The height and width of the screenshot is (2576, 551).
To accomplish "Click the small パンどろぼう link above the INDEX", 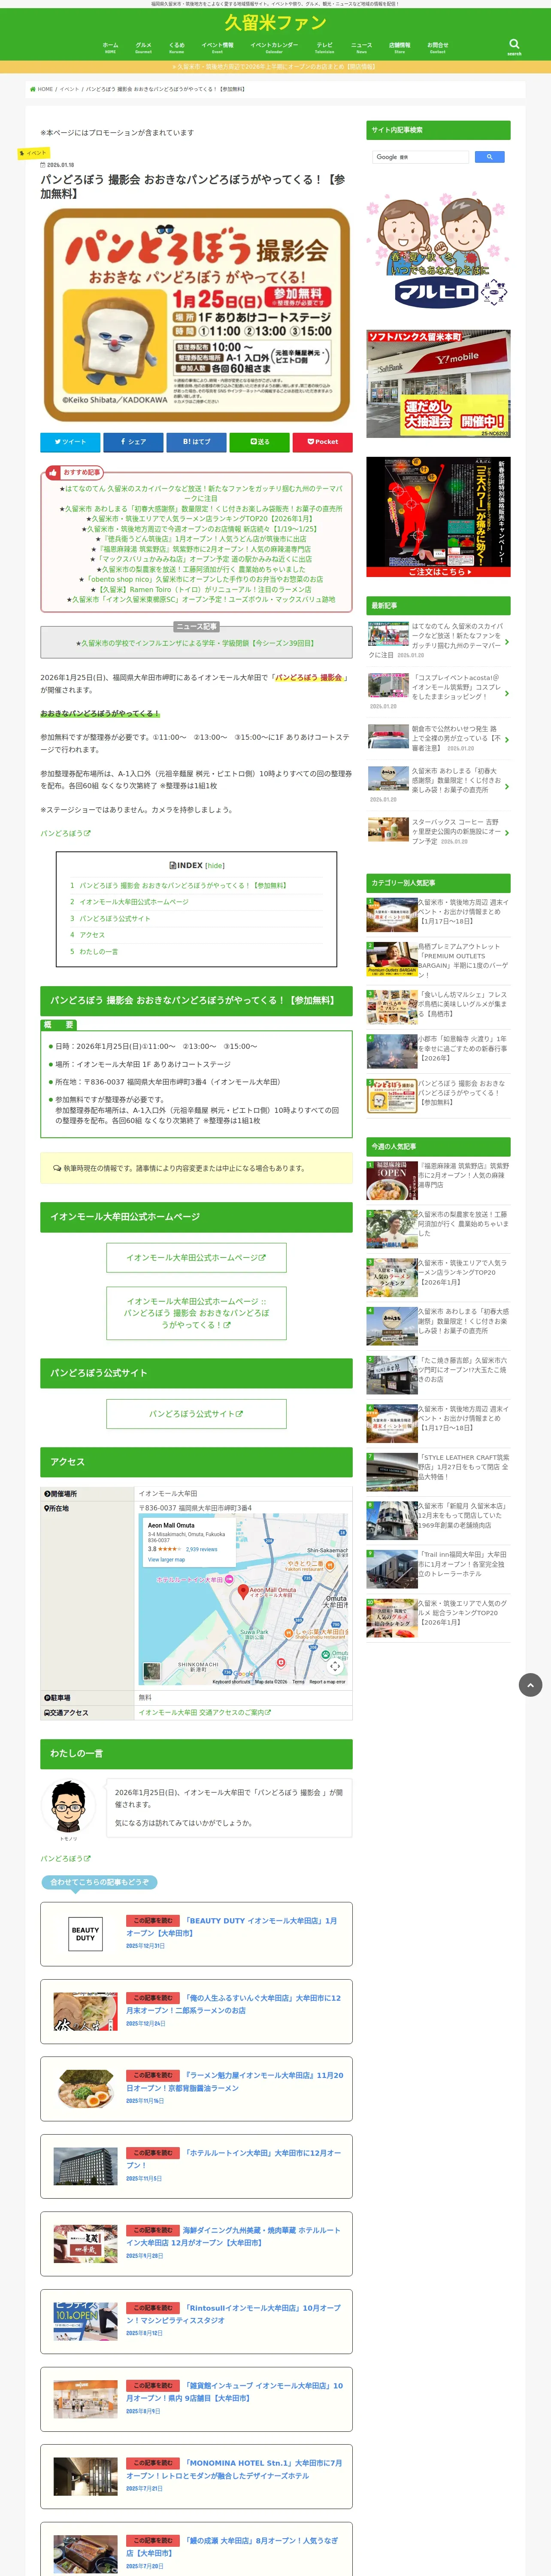I will pos(65,833).
